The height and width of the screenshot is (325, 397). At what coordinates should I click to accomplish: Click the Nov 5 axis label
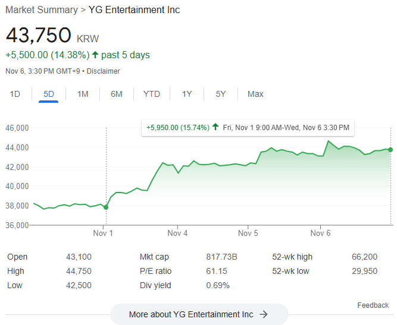click(248, 233)
